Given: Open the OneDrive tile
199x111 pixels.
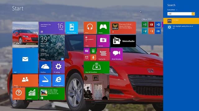Looking at the screenshot, I should (45, 67).
